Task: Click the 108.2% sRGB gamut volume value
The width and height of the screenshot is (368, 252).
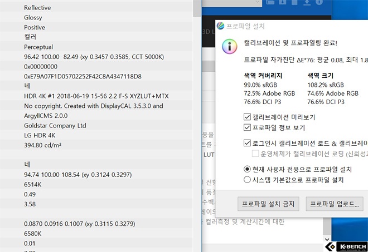Action: [x=326, y=85]
